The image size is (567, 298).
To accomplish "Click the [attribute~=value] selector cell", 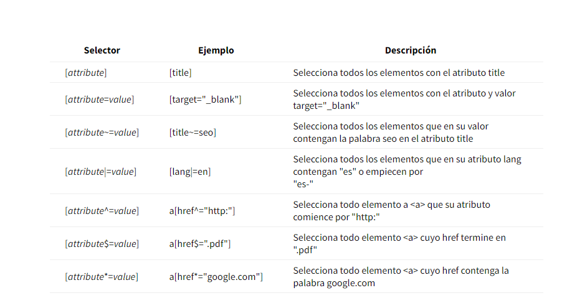I will pos(102,132).
